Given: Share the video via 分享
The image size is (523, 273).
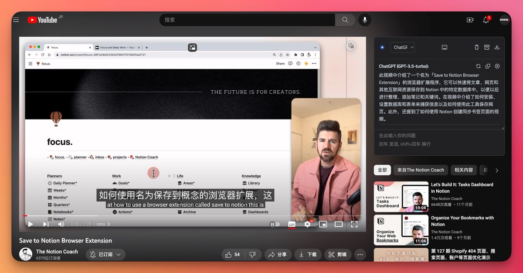Looking at the screenshot, I should click(x=278, y=255).
